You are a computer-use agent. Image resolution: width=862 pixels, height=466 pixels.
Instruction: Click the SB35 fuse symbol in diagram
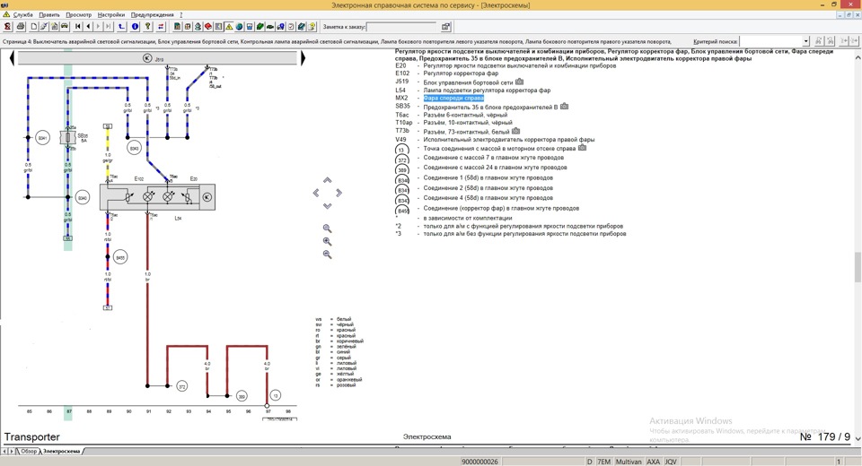pyautogui.click(x=68, y=137)
